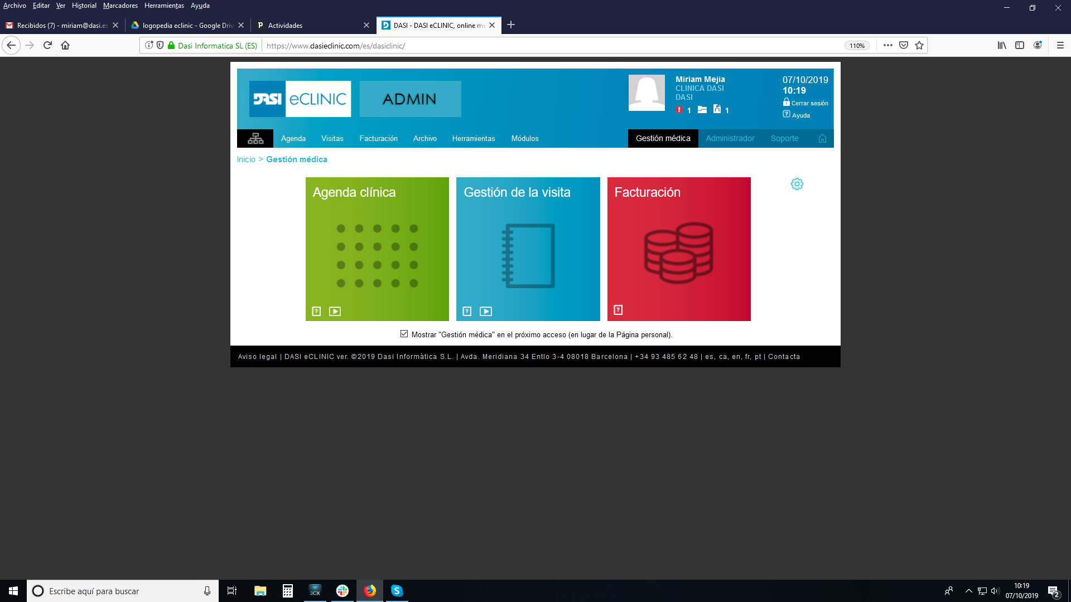The width and height of the screenshot is (1071, 602).
Task: Open the sitemap tree icon in navbar
Action: 255,138
